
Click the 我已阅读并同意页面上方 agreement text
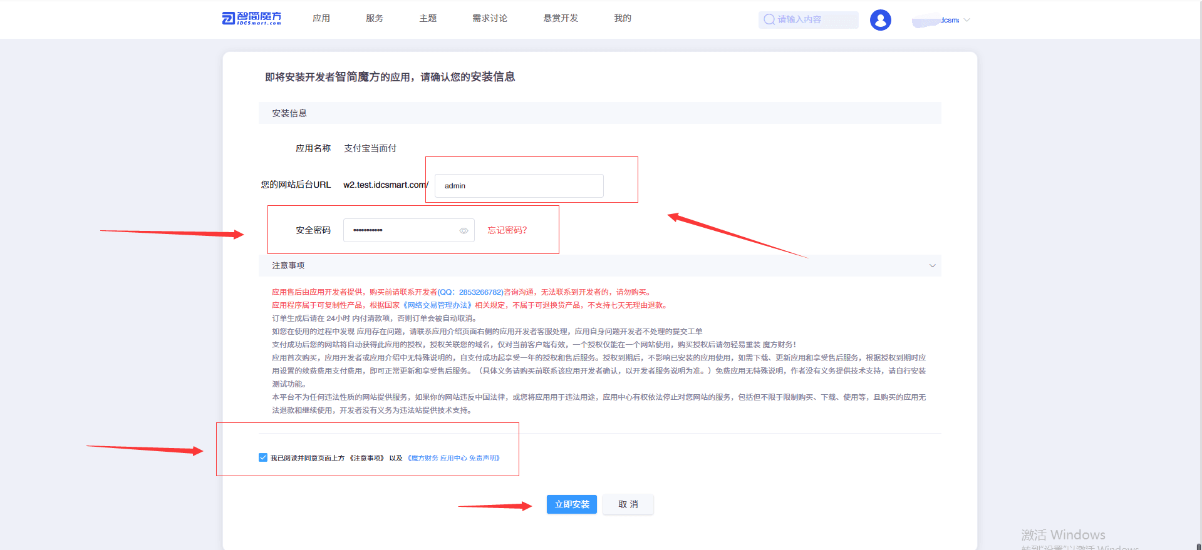click(308, 458)
